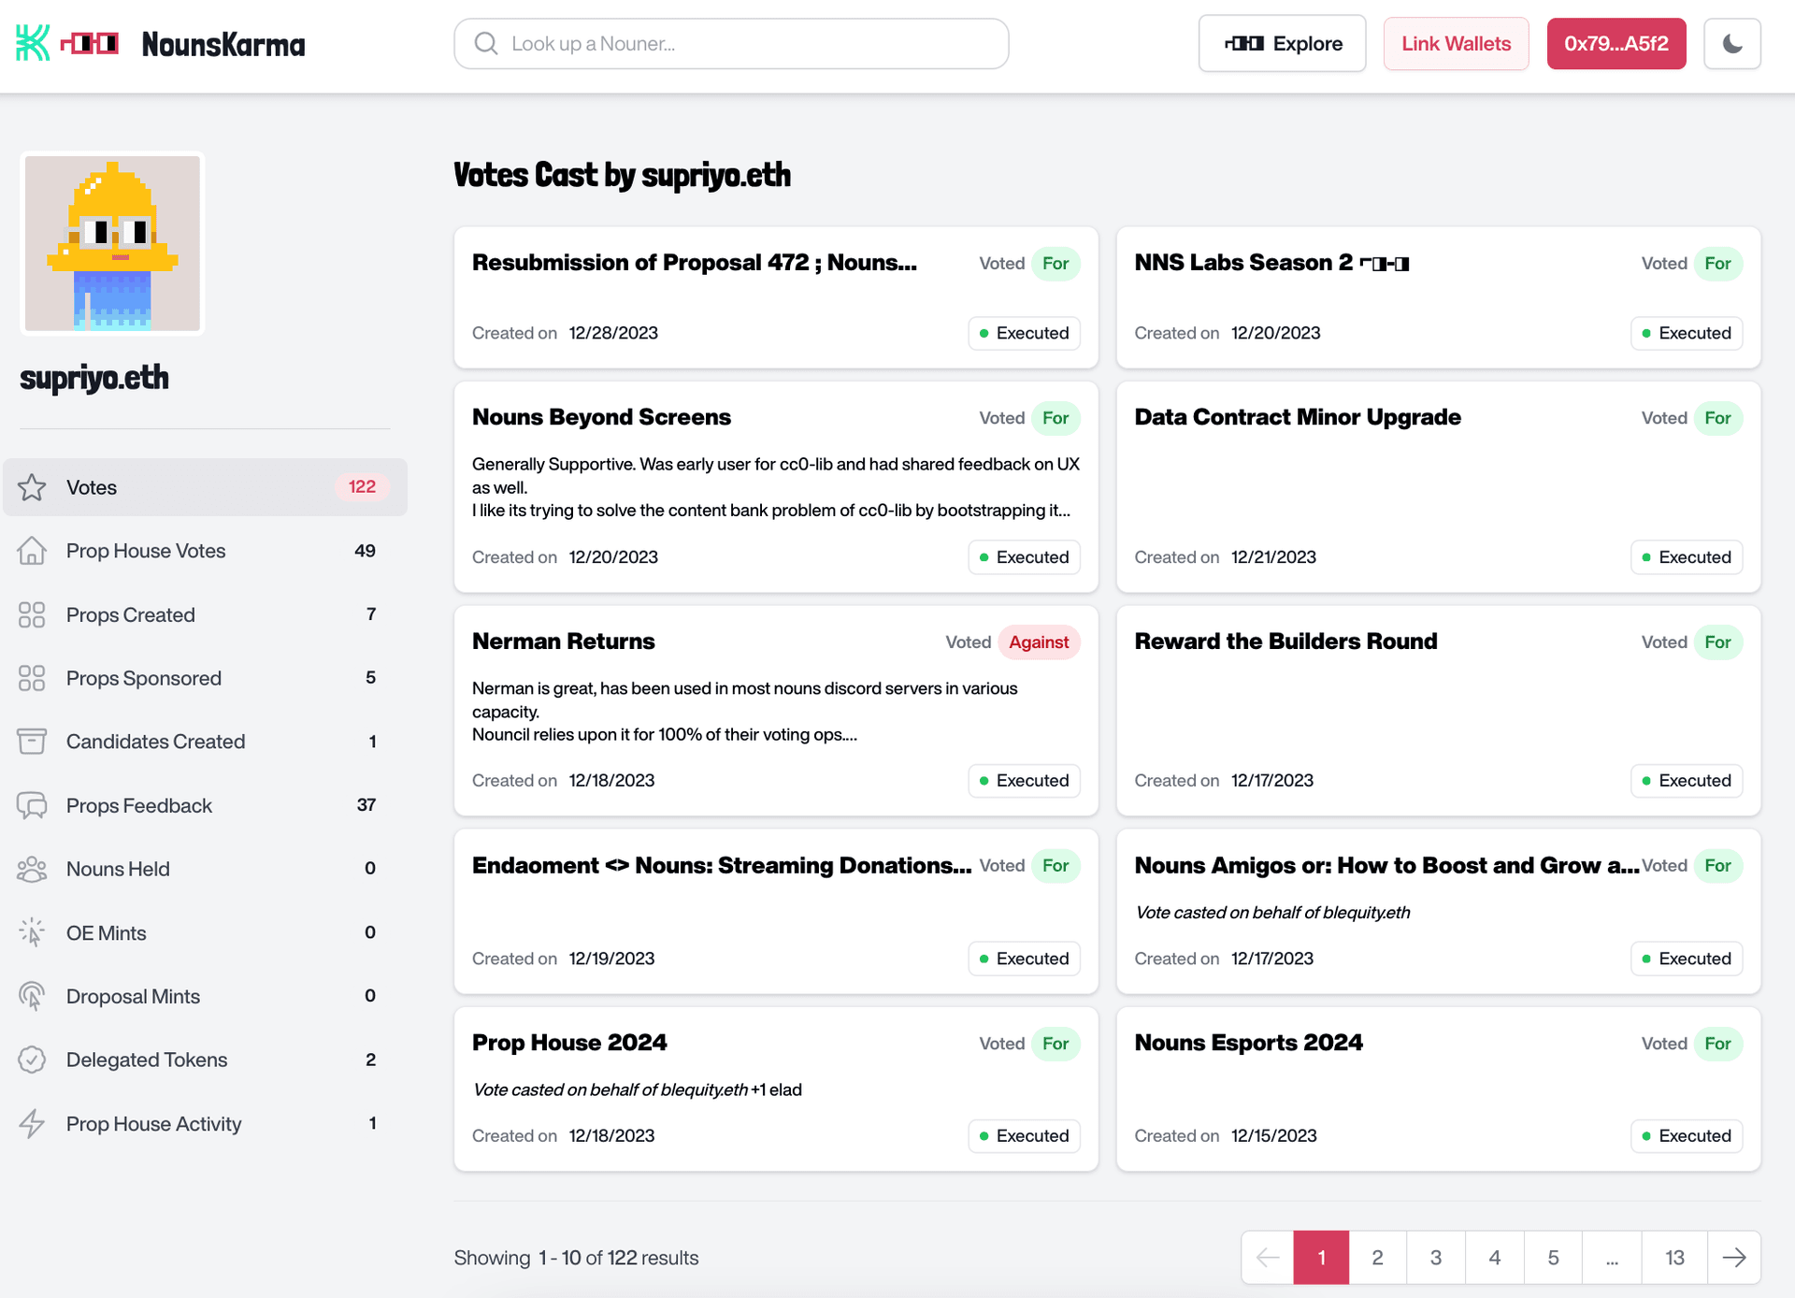Click the Prop House Activity lightning icon

pyautogui.click(x=32, y=1123)
